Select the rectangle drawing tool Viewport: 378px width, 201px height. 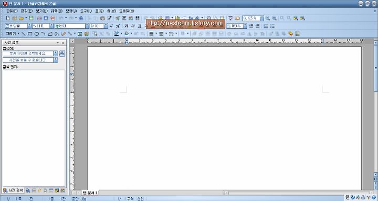coord(30,34)
